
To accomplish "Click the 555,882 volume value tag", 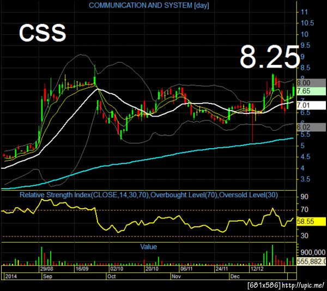I will coord(311,261).
